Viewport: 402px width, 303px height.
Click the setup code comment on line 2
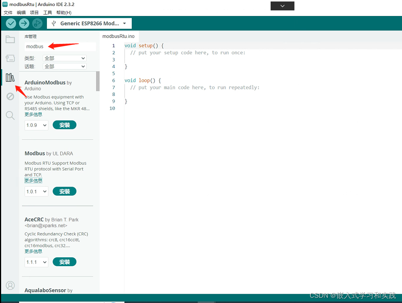tap(188, 52)
